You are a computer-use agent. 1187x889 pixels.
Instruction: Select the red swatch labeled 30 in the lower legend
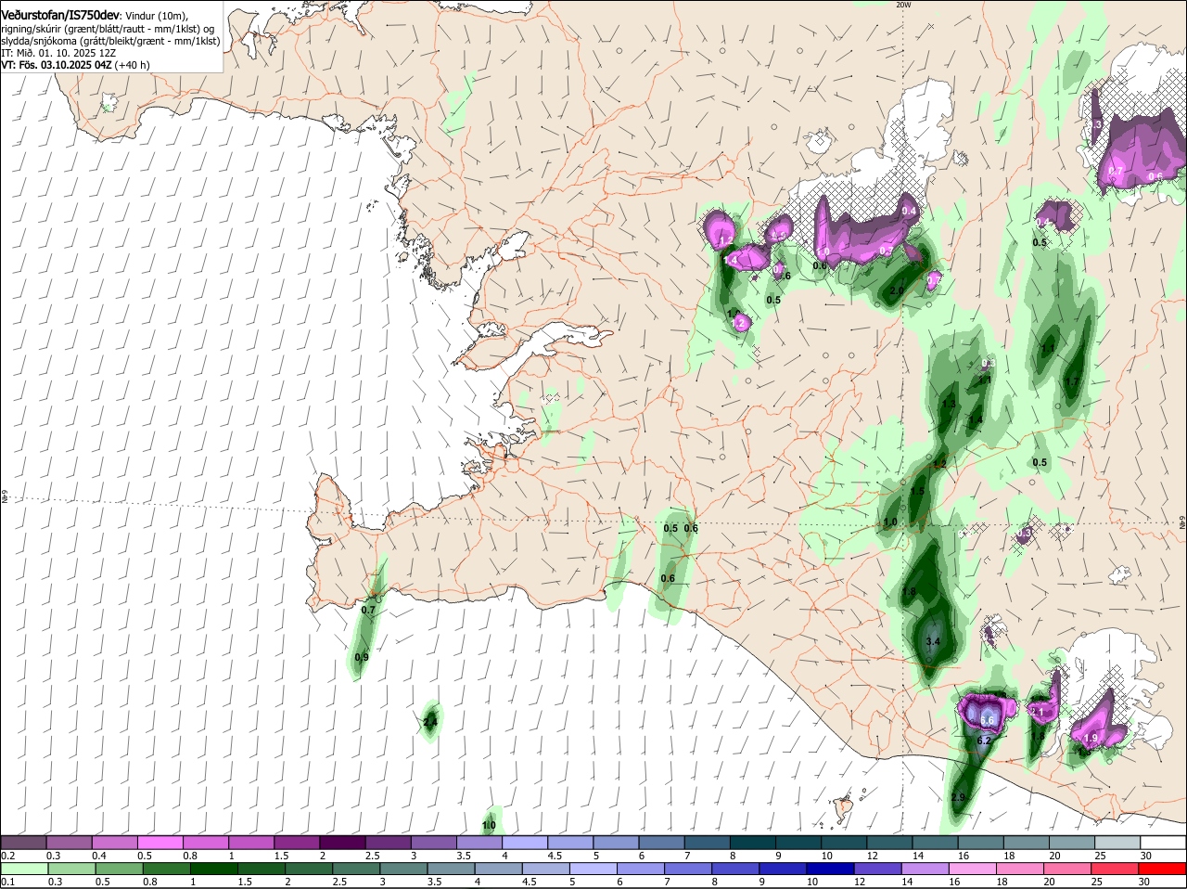[x=1164, y=869]
